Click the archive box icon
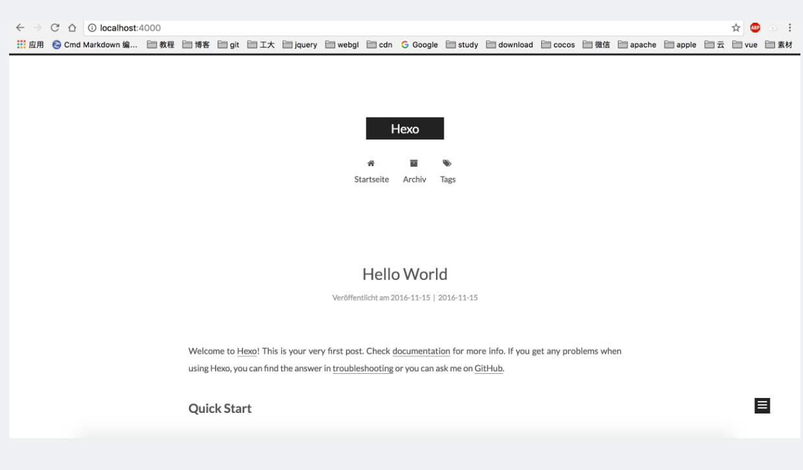This screenshot has width=803, height=470. coord(414,164)
